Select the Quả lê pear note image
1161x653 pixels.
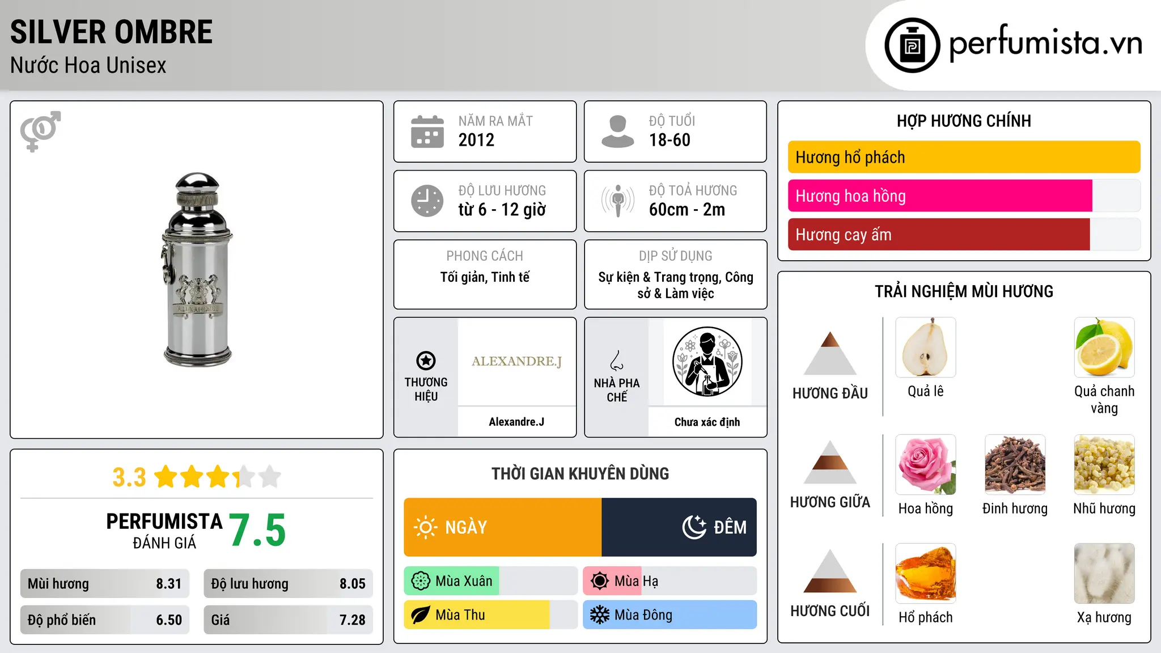pos(926,347)
